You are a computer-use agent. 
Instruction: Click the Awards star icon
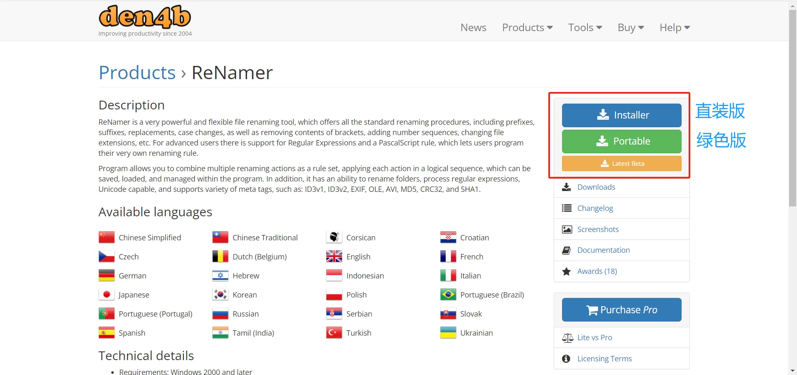[566, 271]
